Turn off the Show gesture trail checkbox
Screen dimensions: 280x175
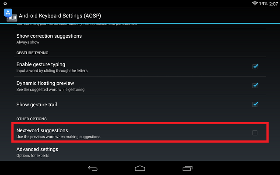(255, 104)
